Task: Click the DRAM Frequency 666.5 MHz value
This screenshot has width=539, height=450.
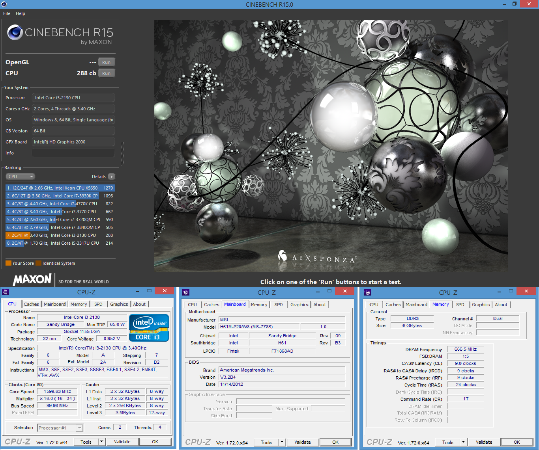Action: point(466,349)
